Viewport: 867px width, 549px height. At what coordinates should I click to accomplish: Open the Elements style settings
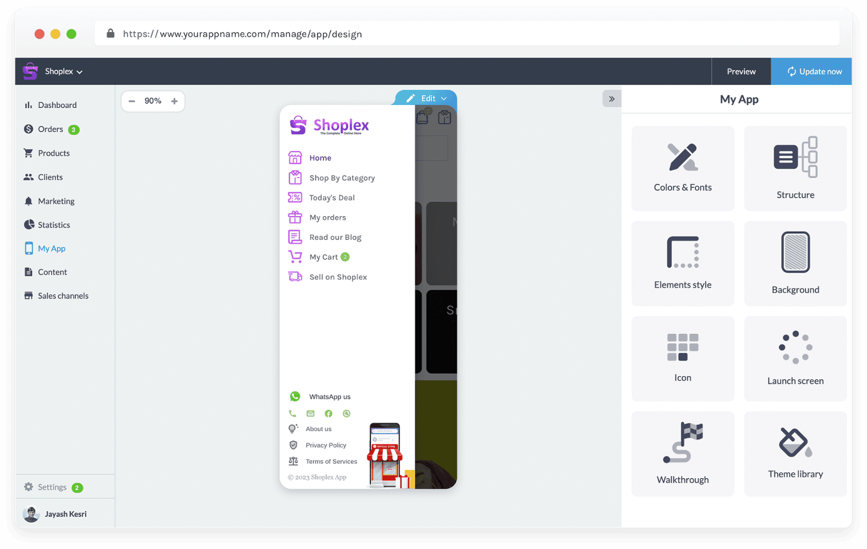click(682, 263)
